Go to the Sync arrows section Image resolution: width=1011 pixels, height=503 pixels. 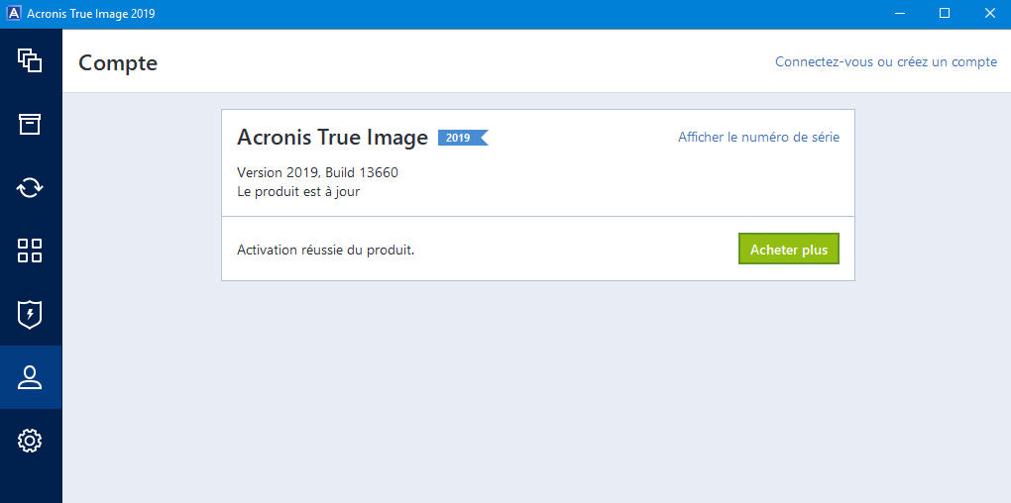30,188
